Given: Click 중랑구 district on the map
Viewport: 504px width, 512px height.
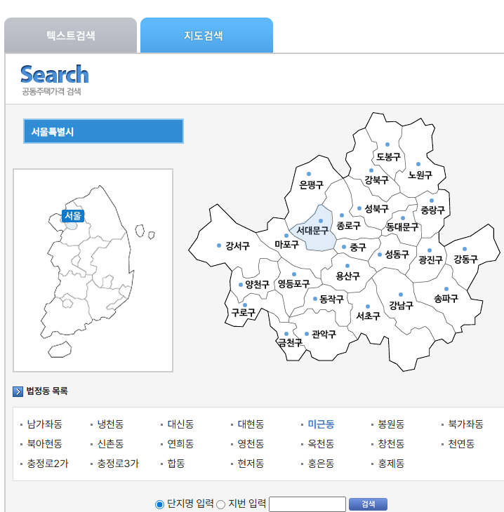Looking at the screenshot, I should (x=432, y=210).
